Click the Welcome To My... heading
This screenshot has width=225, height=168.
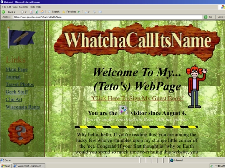(137, 72)
